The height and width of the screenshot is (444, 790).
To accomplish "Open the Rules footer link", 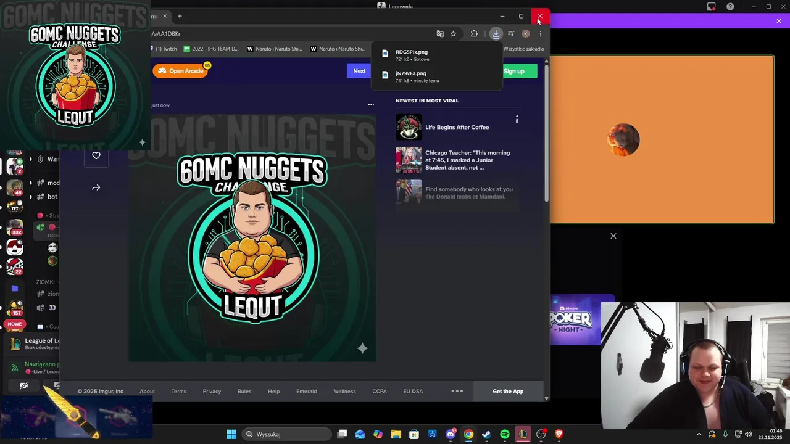I will 244,391.
